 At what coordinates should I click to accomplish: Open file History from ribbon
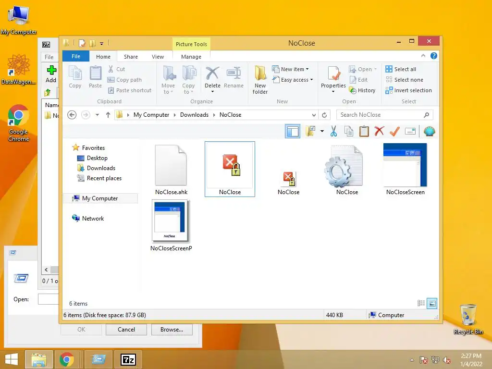tap(362, 90)
